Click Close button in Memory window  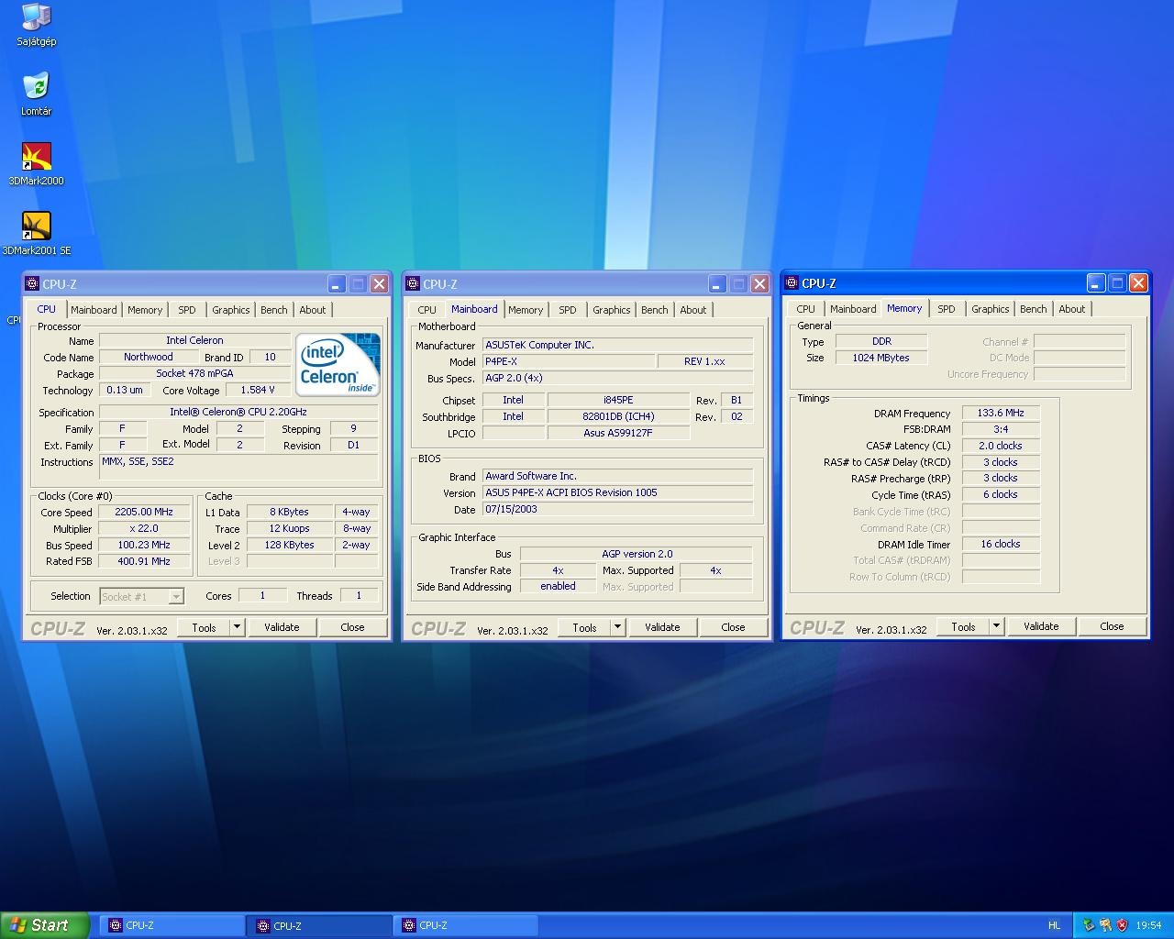point(1112,626)
